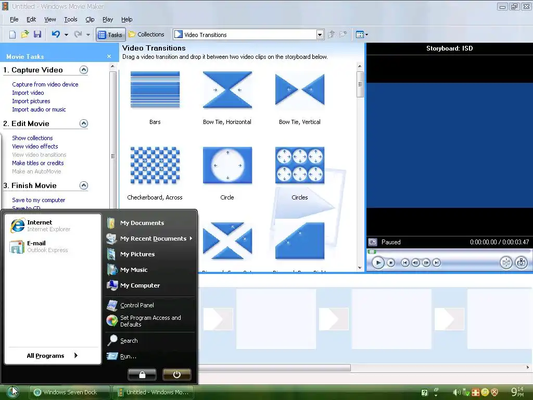This screenshot has height=400, width=533.
Task: Take a picture of the preview frame
Action: pos(522,262)
